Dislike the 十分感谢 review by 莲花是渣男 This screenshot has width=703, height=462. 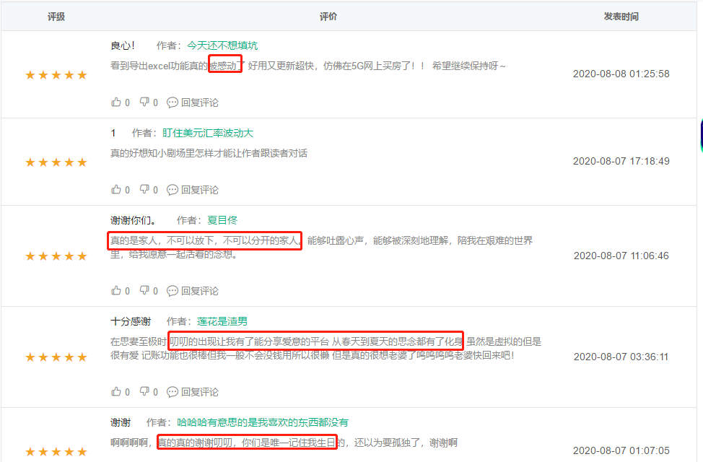144,391
